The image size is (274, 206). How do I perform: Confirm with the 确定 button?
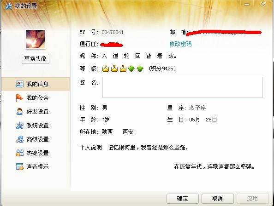(x=182, y=199)
